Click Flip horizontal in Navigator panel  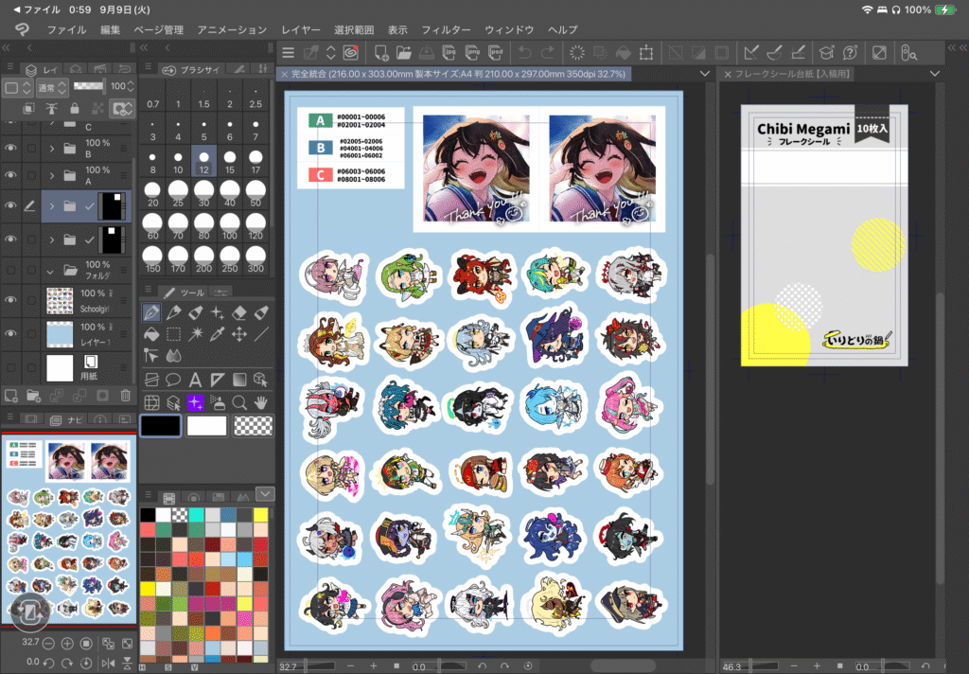tap(108, 663)
